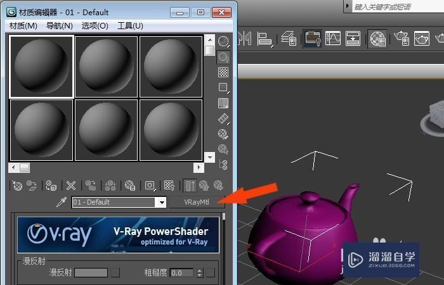444x285 pixels.
Task: Click the Go to Parent icon
Action: (204, 186)
